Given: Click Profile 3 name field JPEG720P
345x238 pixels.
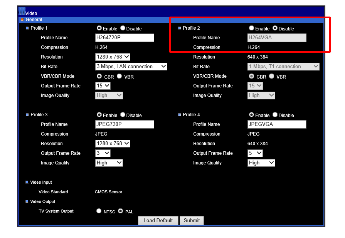Looking at the screenshot, I should [x=125, y=124].
